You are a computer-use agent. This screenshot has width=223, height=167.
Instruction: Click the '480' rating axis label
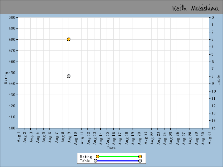coord(12,39)
